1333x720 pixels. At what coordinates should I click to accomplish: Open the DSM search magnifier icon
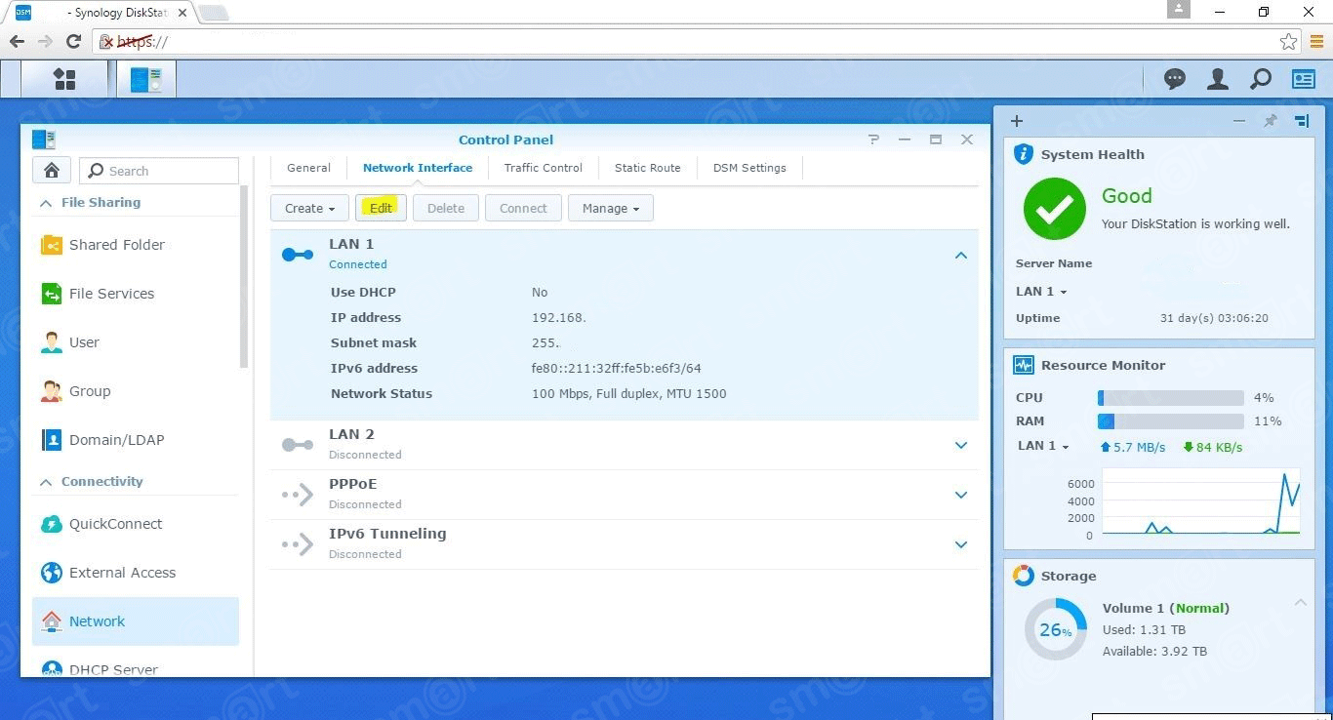tap(1261, 80)
